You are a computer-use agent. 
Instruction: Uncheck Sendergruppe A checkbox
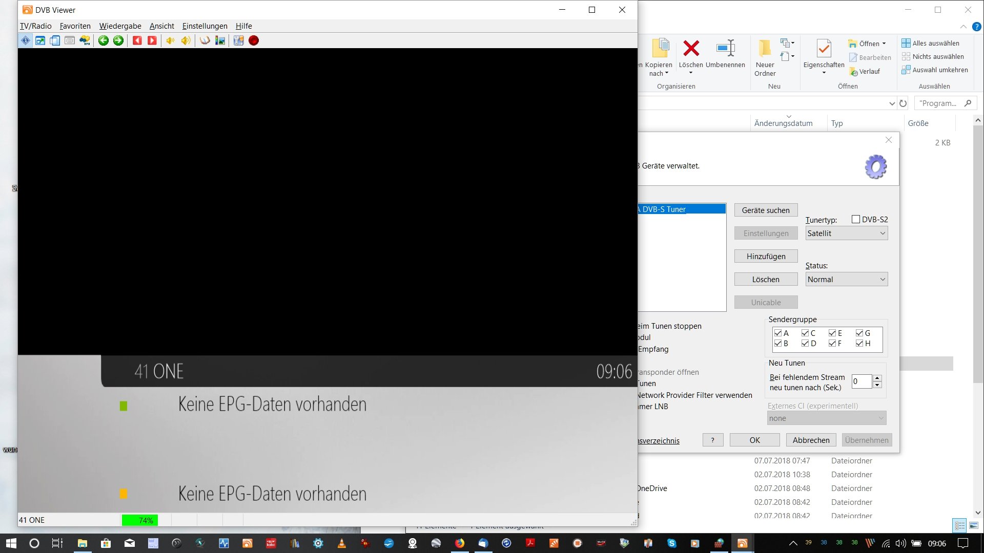pos(778,333)
